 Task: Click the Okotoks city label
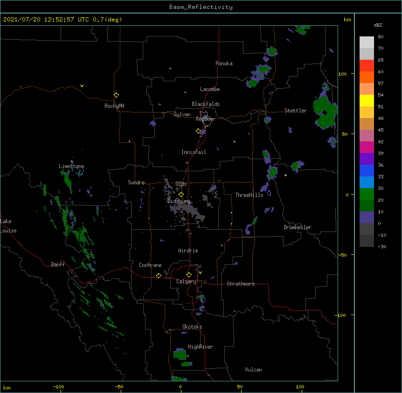click(192, 327)
